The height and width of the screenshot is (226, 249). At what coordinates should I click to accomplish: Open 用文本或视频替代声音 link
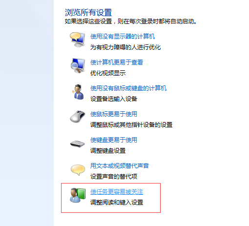(120, 165)
